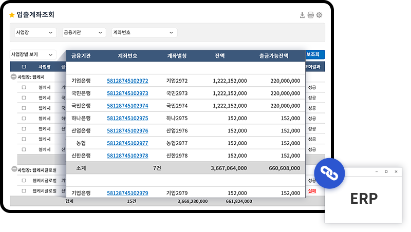Screen dimensions: 411x232
Task: Click the yellow favorite star icon
Action: [x=12, y=15]
